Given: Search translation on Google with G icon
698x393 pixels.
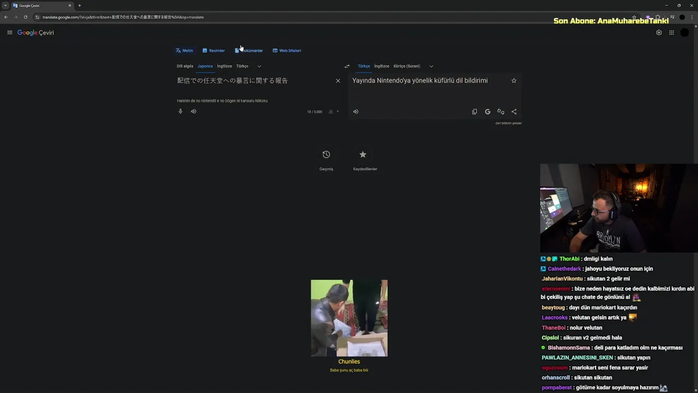Looking at the screenshot, I should coord(488,111).
